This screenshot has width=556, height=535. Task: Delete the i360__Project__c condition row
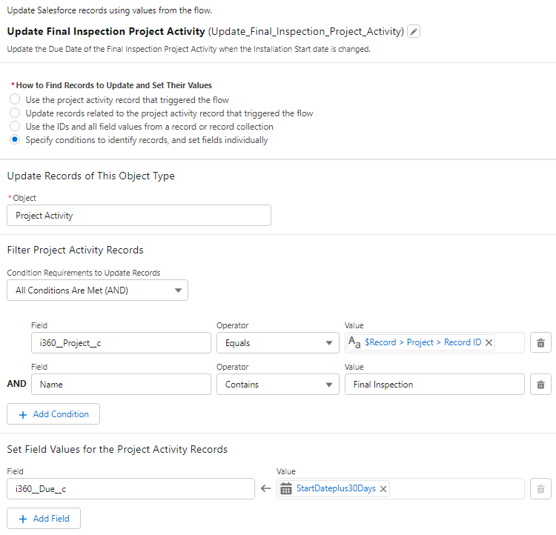(x=540, y=342)
